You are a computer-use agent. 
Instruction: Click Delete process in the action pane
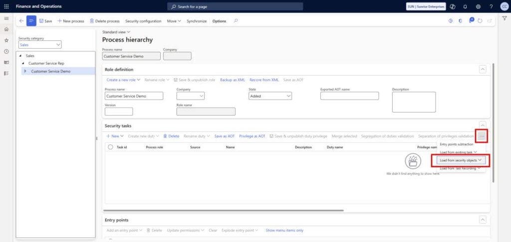pos(105,21)
